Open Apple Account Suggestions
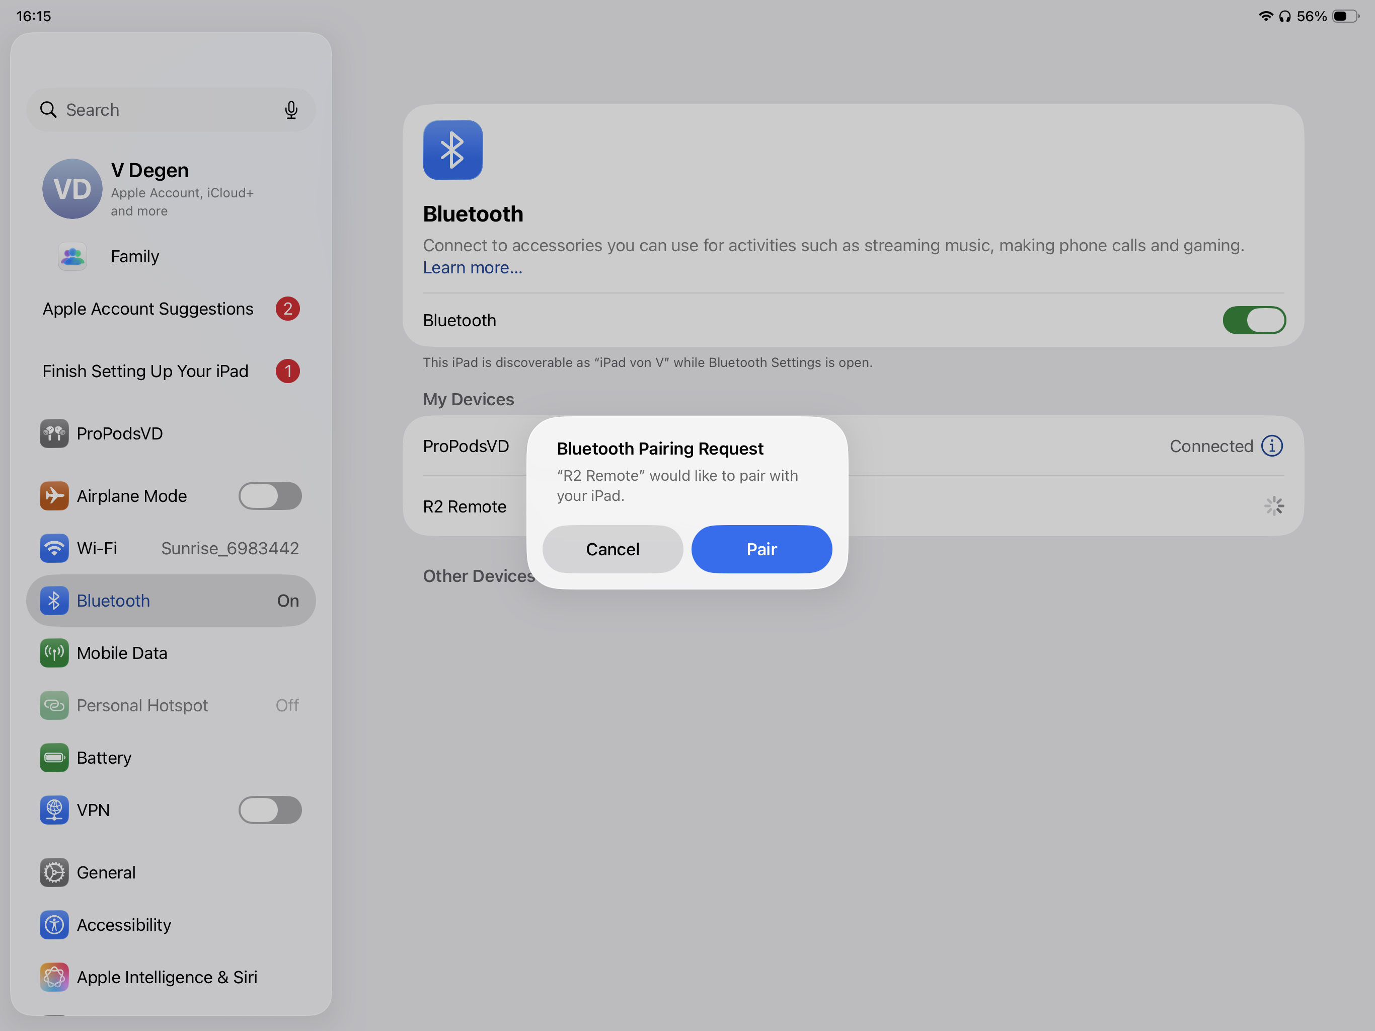This screenshot has height=1031, width=1375. (171, 309)
